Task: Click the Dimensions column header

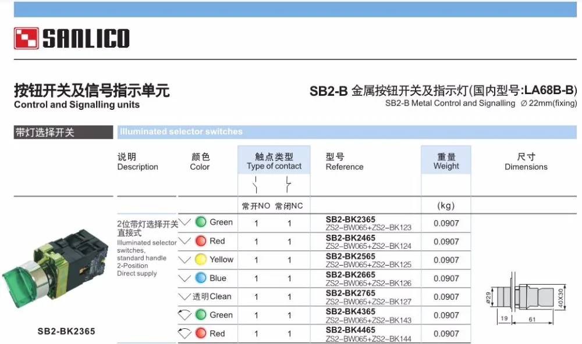Action: (526, 162)
